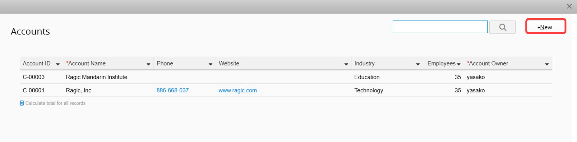Click the phone number 886-668-037
Image resolution: width=577 pixels, height=142 pixels.
pos(173,90)
